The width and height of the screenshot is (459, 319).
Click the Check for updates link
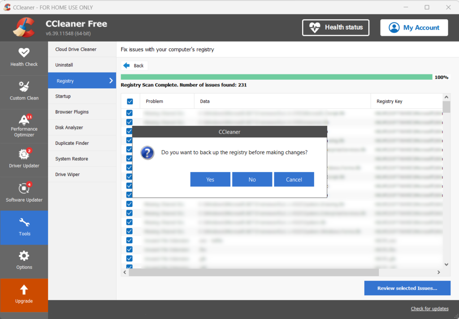(x=429, y=309)
